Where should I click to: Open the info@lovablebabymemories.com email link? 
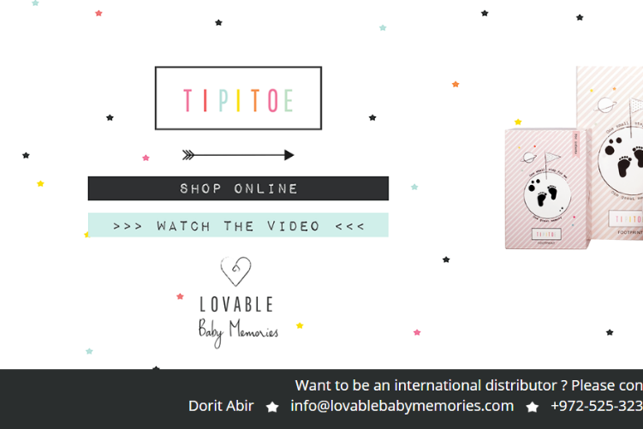click(402, 406)
